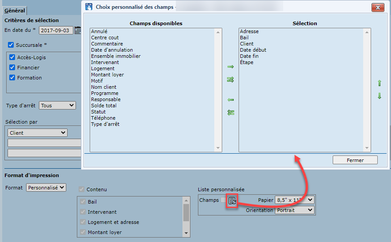Viewport: 391px width, 242px height.
Task: Open the calendar picker beside the date
Action: 78,30
